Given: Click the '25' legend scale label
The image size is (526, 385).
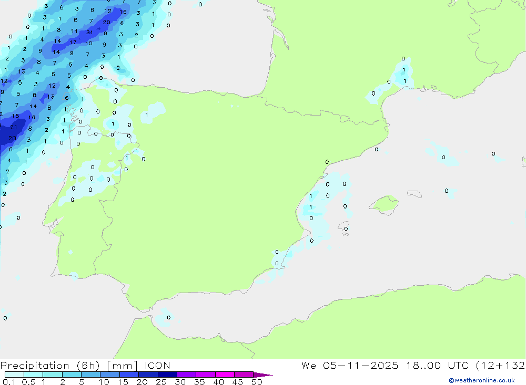Looking at the screenshot, I should pos(161,382).
